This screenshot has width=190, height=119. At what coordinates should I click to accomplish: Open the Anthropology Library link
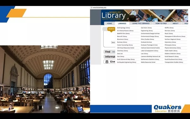tap(123, 28)
